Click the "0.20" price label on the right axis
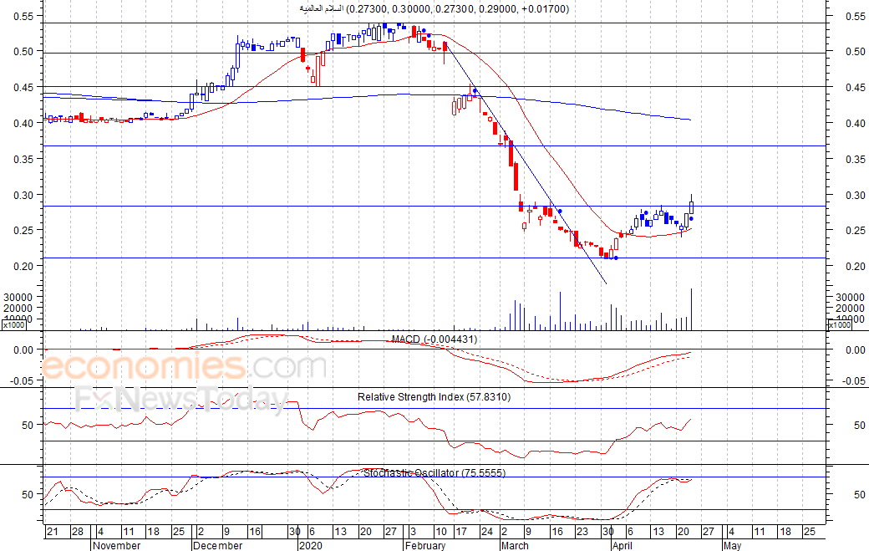 pos(856,266)
